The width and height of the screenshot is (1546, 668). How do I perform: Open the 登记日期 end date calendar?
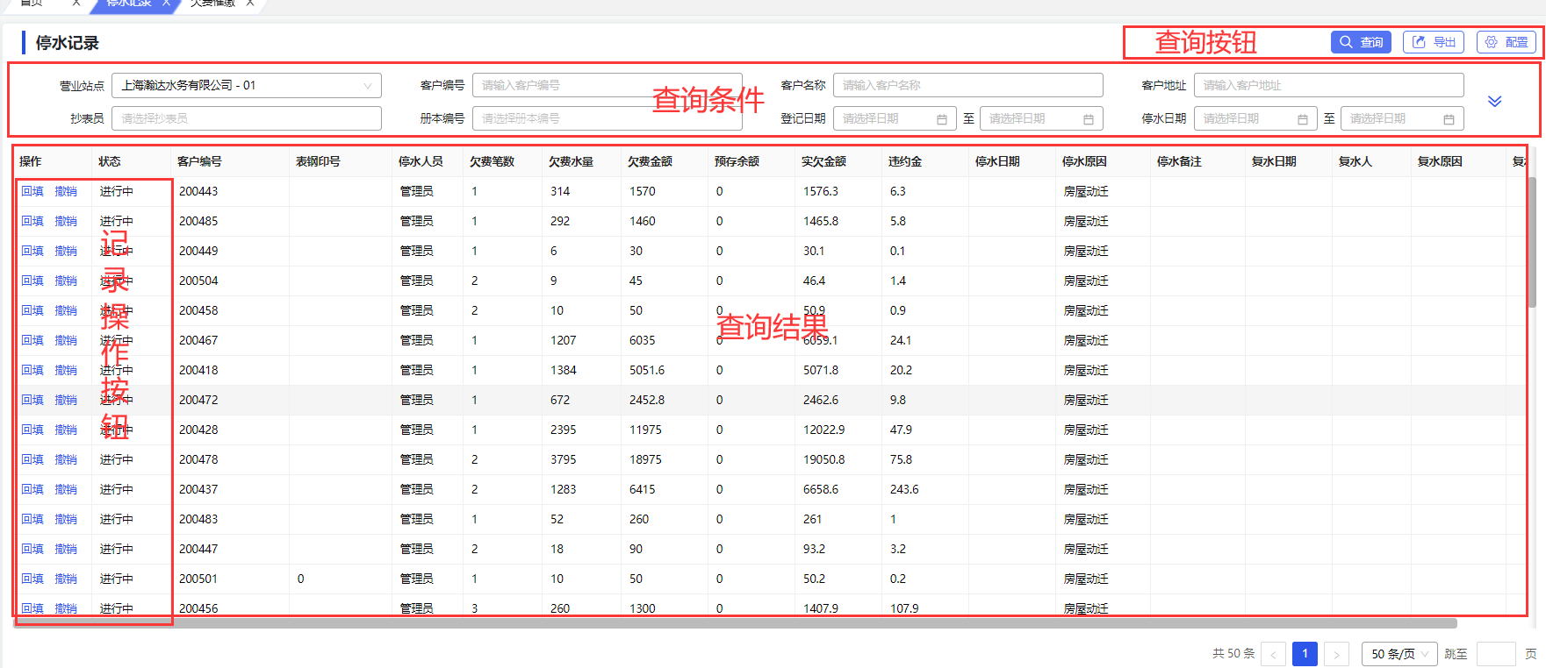1041,118
